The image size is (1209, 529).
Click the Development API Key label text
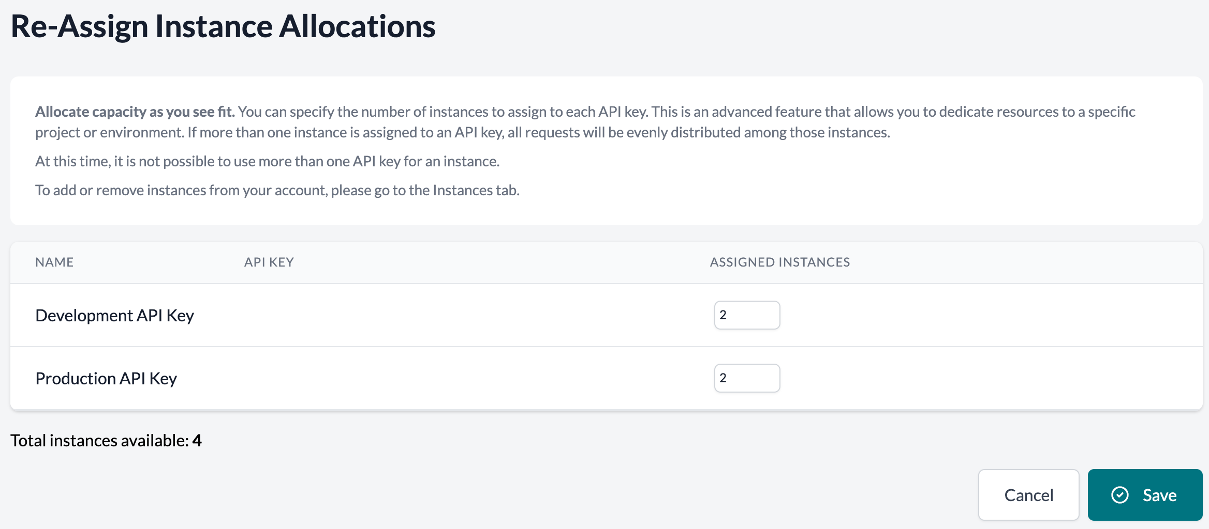114,315
